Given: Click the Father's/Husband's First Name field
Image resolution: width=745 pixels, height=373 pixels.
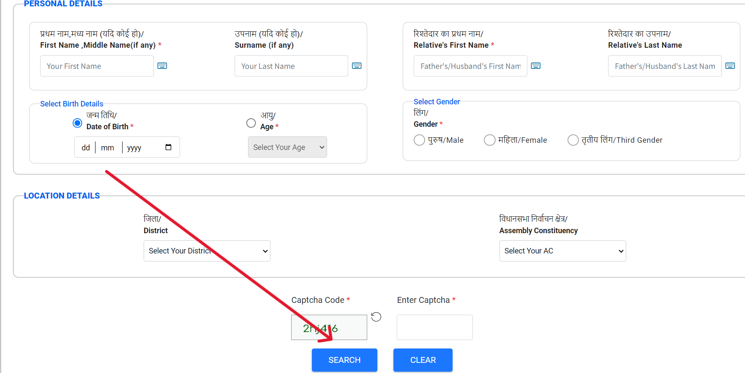Looking at the screenshot, I should point(470,66).
